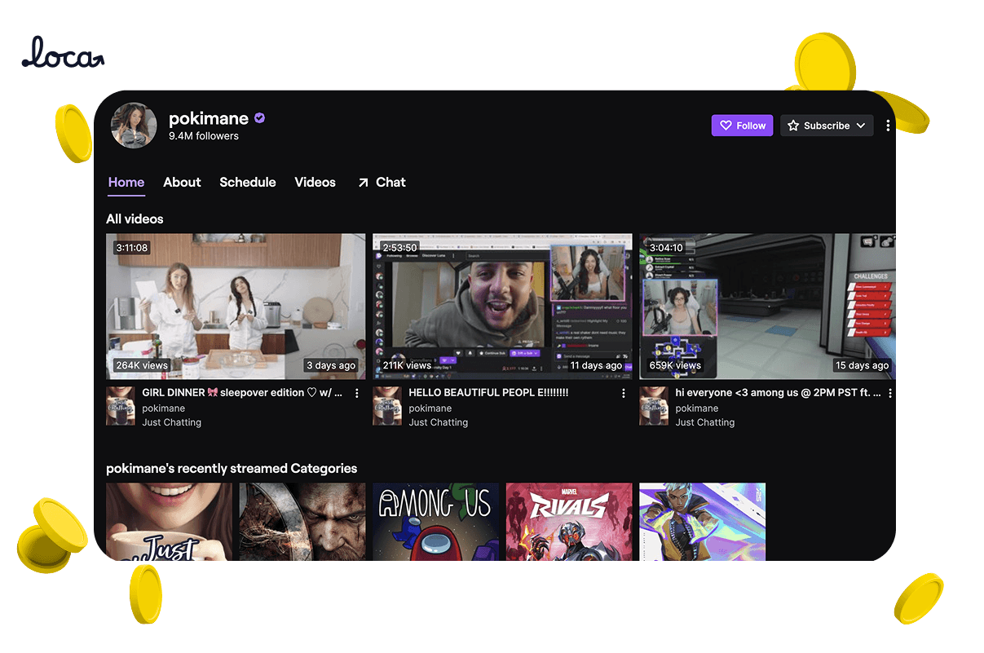Click the 3:11:08 duration label
Viewport: 984px width, 653px height.
pos(131,248)
